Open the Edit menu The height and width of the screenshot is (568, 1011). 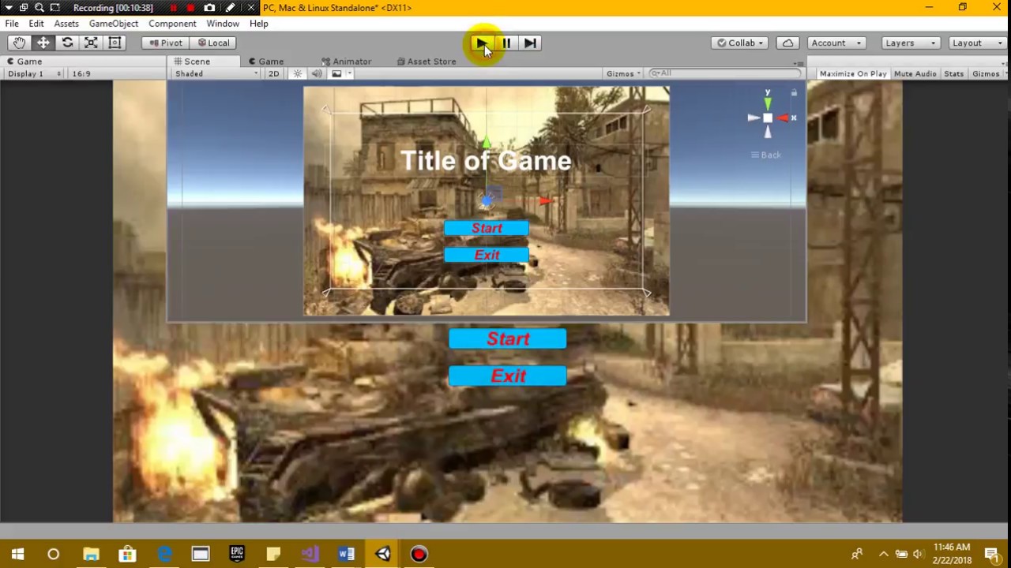(36, 24)
